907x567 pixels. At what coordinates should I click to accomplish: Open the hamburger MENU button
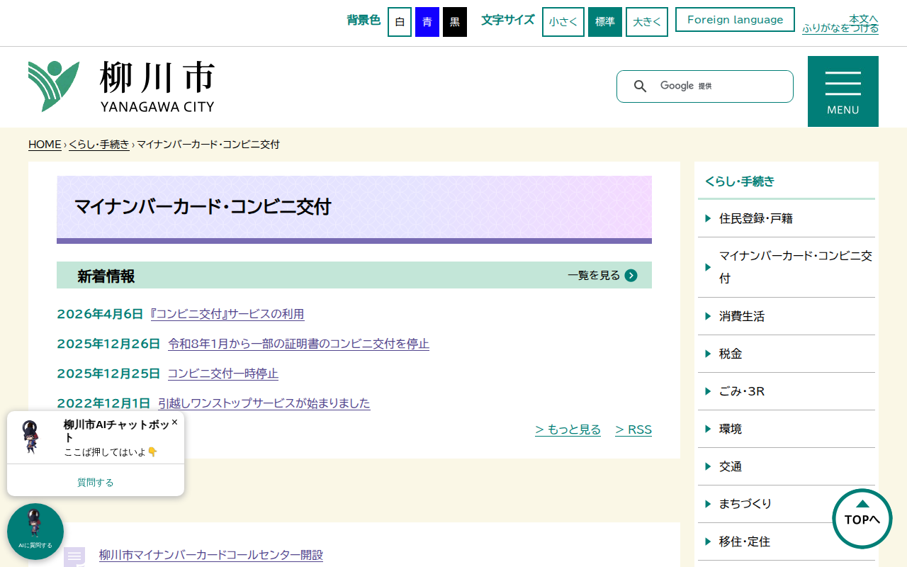(x=843, y=91)
